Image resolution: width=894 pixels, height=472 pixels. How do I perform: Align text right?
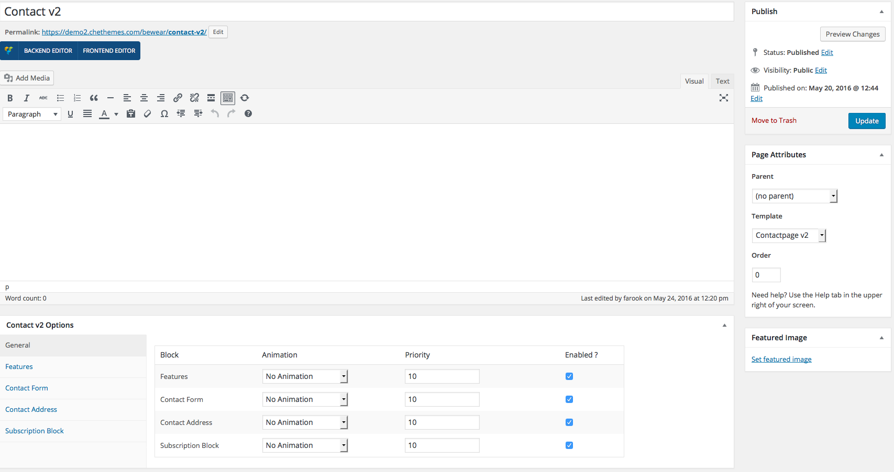[x=161, y=98]
